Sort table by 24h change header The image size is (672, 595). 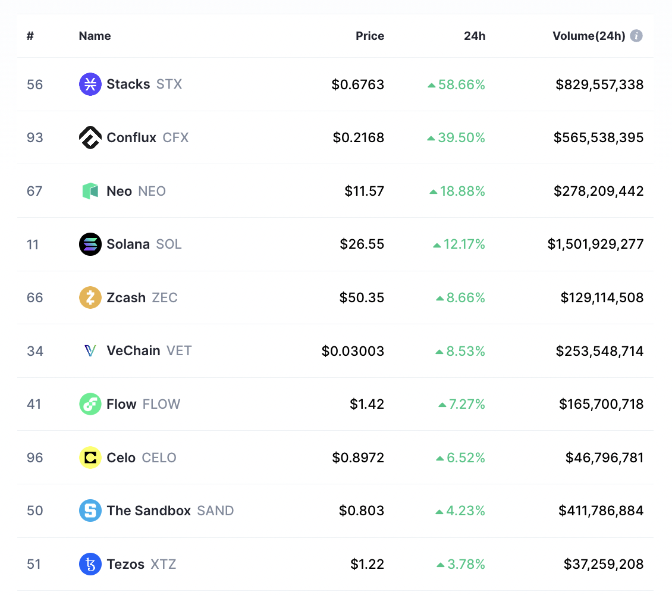(x=475, y=36)
